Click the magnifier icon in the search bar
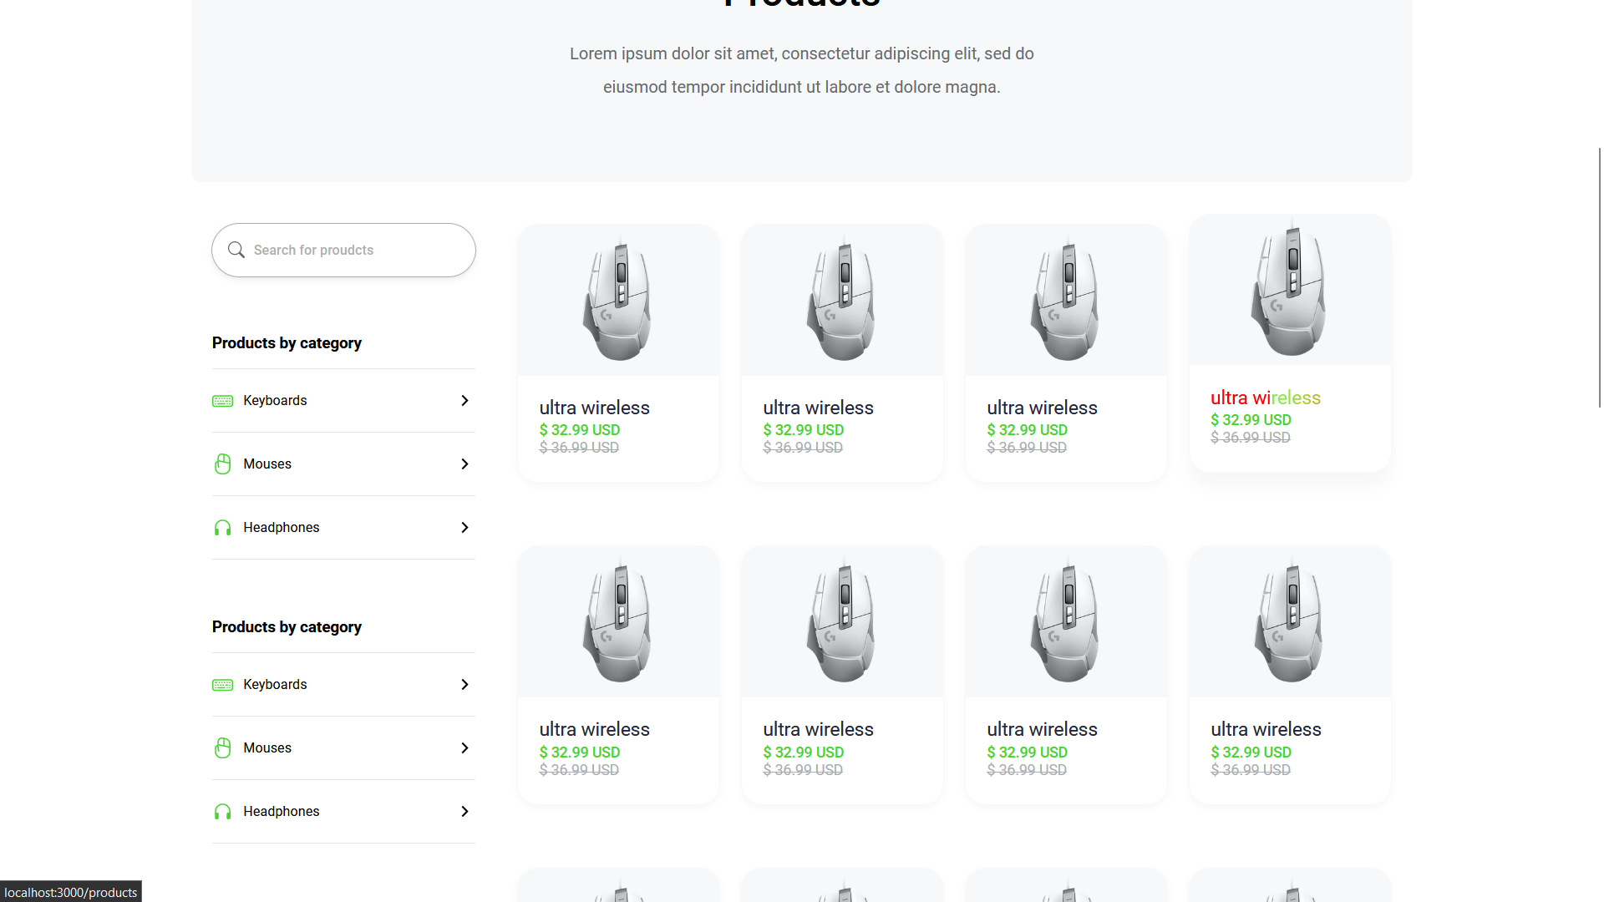This screenshot has width=1604, height=902. (236, 250)
